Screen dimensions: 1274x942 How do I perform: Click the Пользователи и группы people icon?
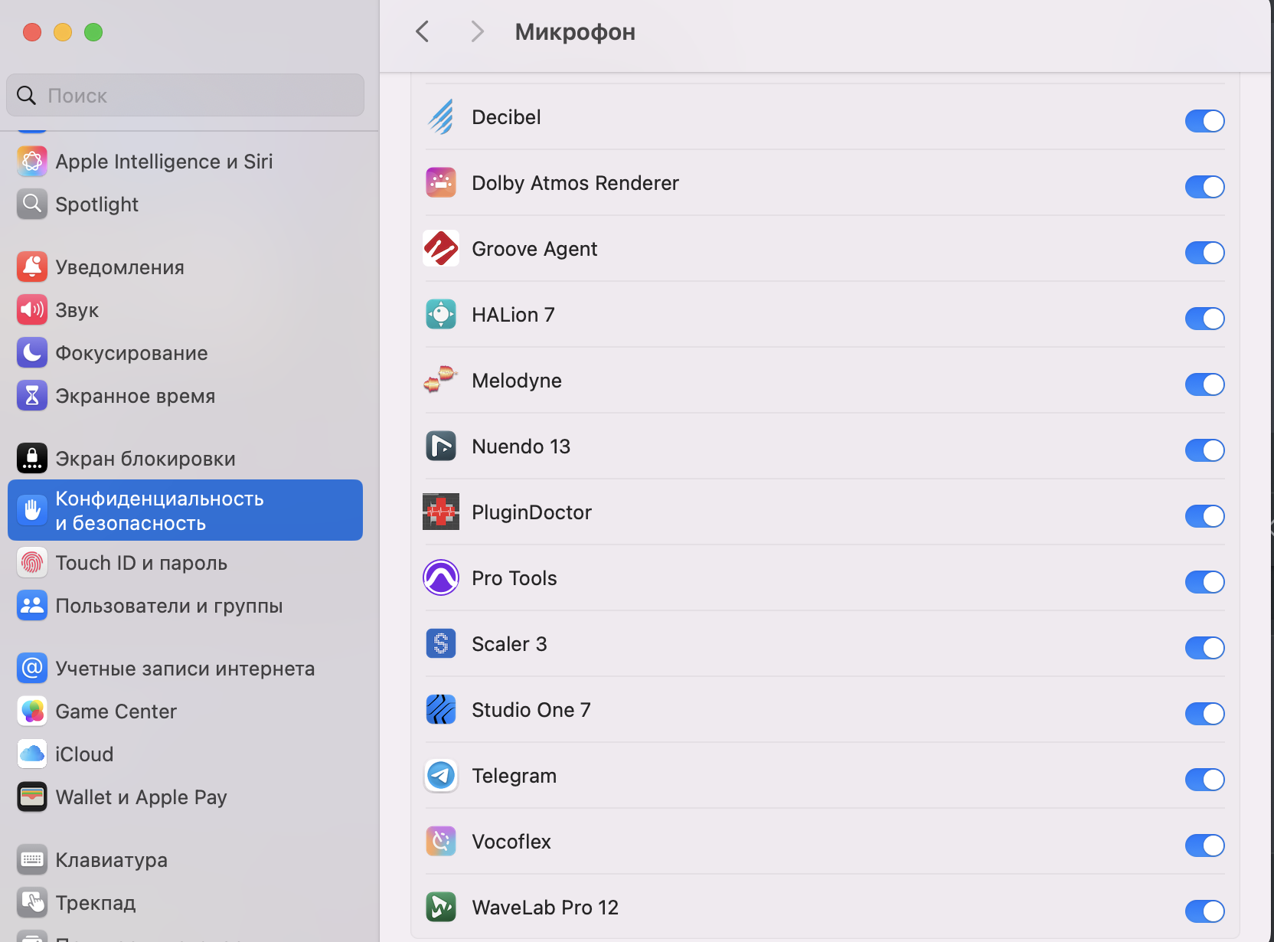(x=32, y=606)
